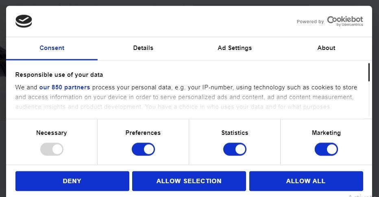Click the checkmark logo icon at top left
The width and height of the screenshot is (379, 197).
(24, 21)
